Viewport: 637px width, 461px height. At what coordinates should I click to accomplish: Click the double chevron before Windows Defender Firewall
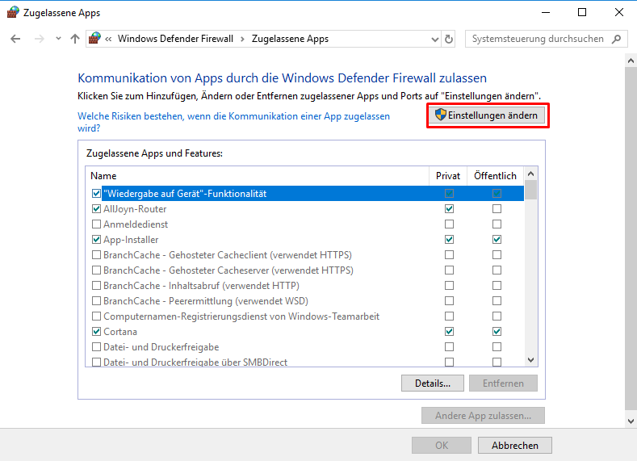coord(108,39)
